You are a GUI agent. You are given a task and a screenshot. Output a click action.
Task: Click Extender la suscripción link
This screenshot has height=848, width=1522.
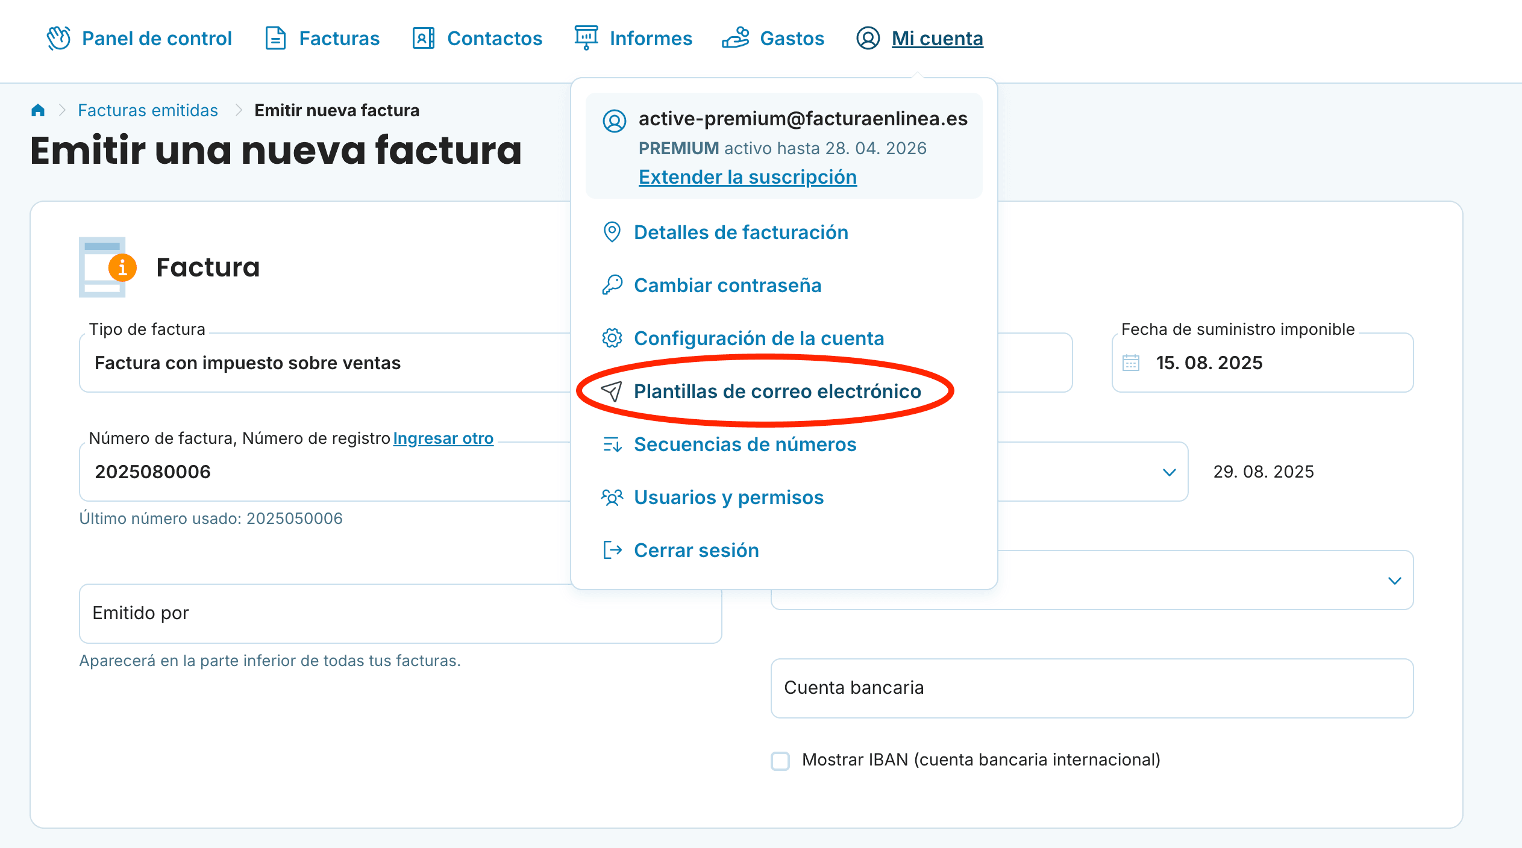[x=748, y=177]
